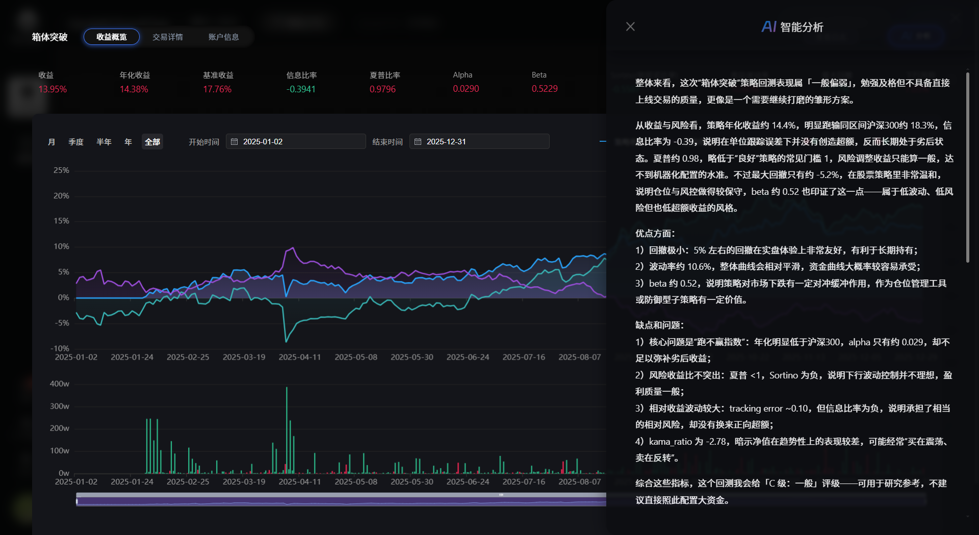Click the 信息比率 value -0.3941
The height and width of the screenshot is (535, 979).
pyautogui.click(x=301, y=89)
